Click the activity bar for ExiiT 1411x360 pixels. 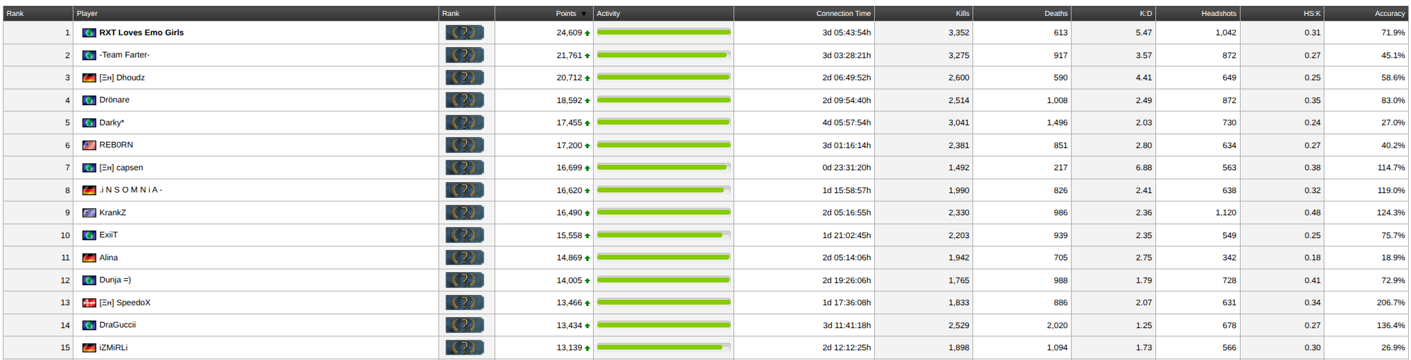(x=663, y=235)
